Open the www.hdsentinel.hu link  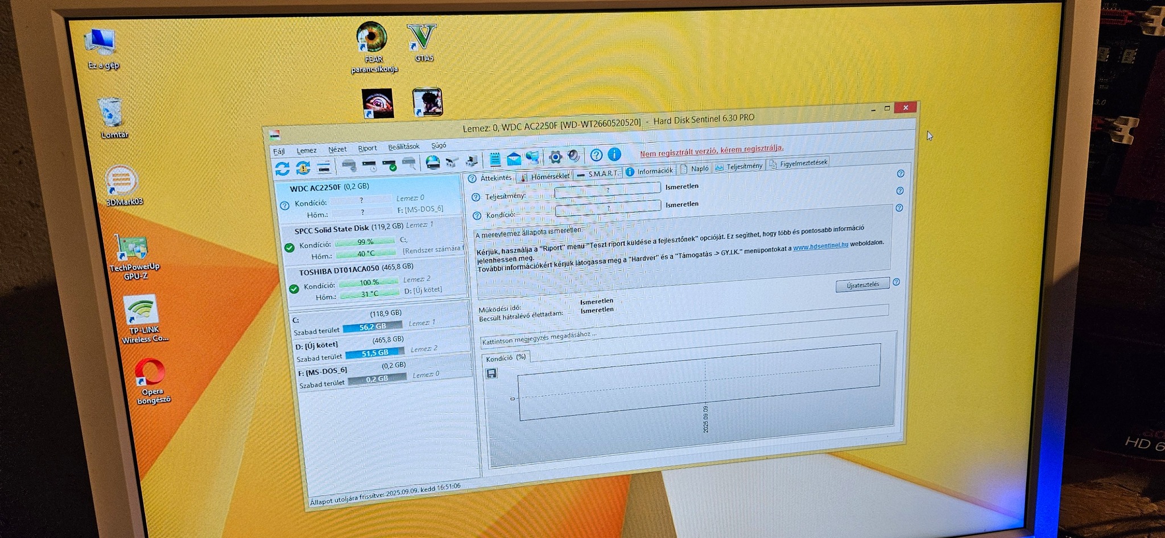click(x=820, y=246)
